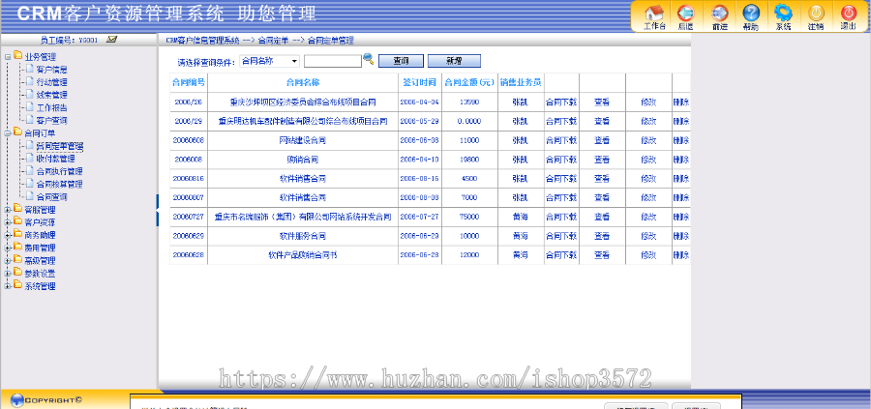Click 查看 for 软件产品购销合同书
The image size is (871, 409).
(602, 254)
